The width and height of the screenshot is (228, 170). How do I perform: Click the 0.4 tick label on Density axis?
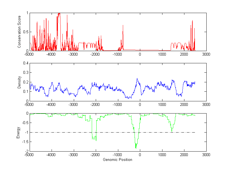26,63
